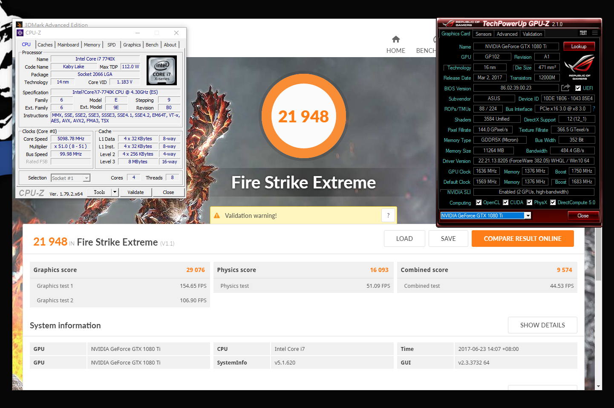Click the validation warning triangle icon
Image resolution: width=614 pixels, height=408 pixels.
217,216
